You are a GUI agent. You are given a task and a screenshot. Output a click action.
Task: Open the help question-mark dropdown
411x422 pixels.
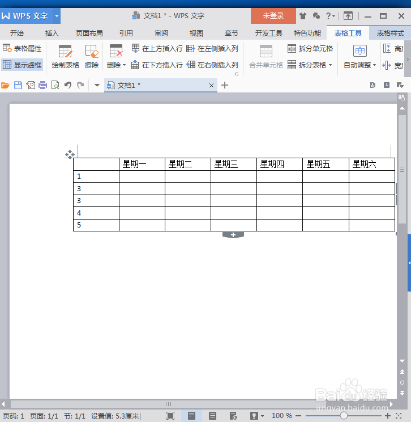(331, 16)
